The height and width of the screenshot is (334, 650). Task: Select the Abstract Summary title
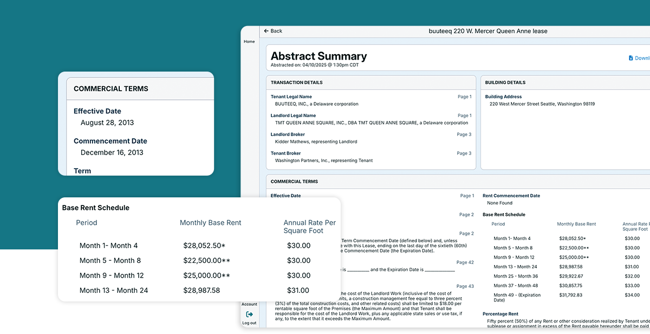(x=318, y=56)
